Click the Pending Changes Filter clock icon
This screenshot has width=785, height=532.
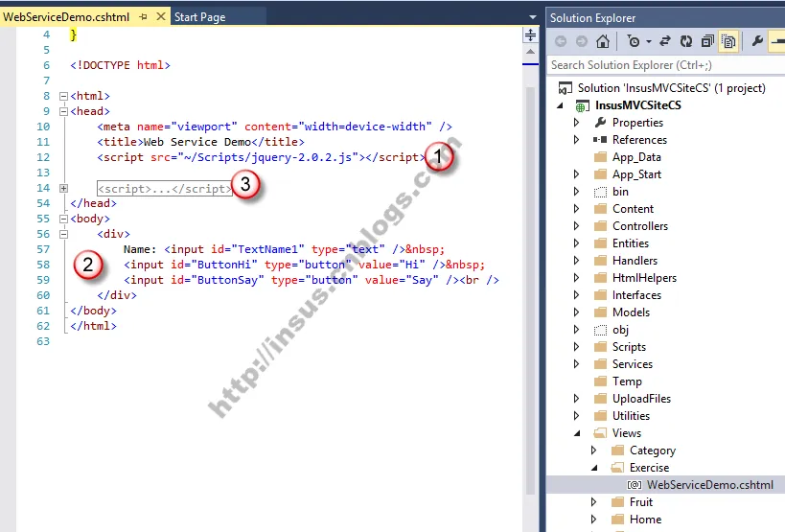coord(634,41)
